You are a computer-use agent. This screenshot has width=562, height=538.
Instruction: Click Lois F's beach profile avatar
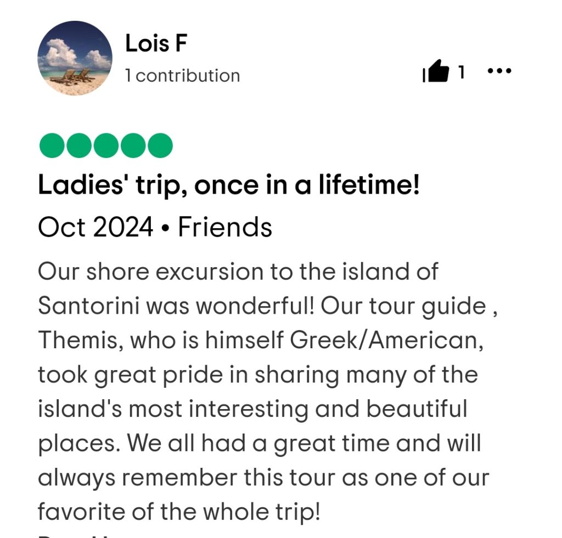pos(75,58)
